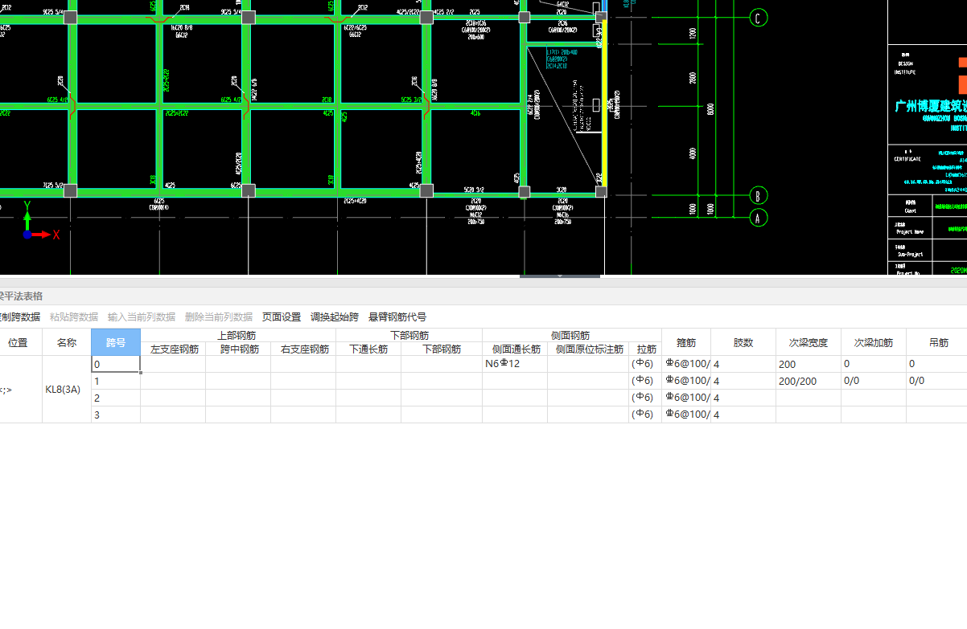Click the axis bubble labeled A
Screen dimensions: 967x629
tap(759, 217)
